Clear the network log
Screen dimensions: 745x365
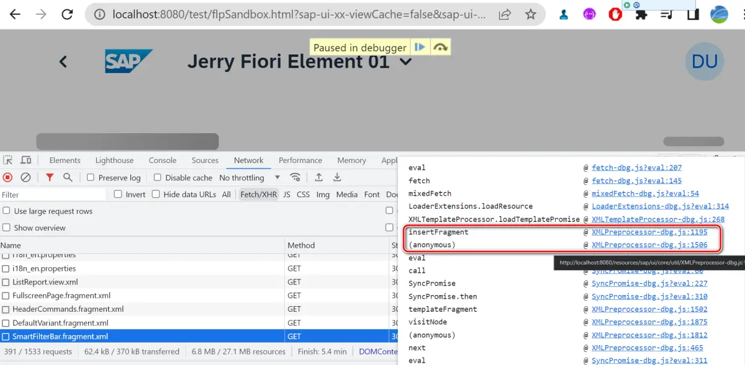tap(25, 177)
